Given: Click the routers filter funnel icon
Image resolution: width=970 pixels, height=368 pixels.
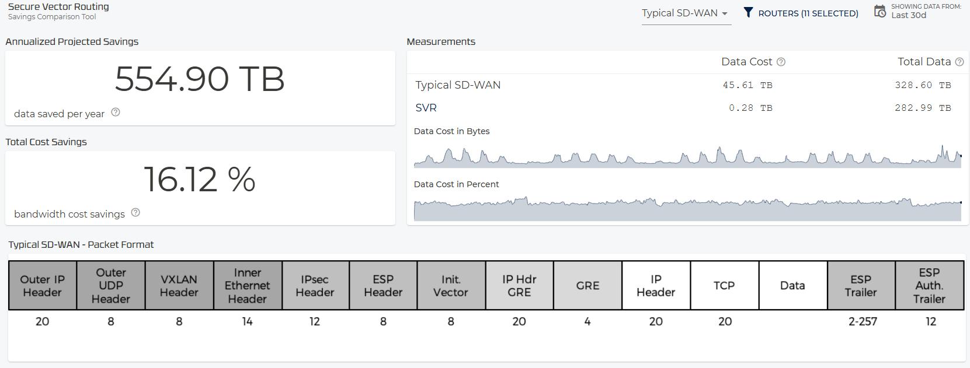Looking at the screenshot, I should 748,12.
